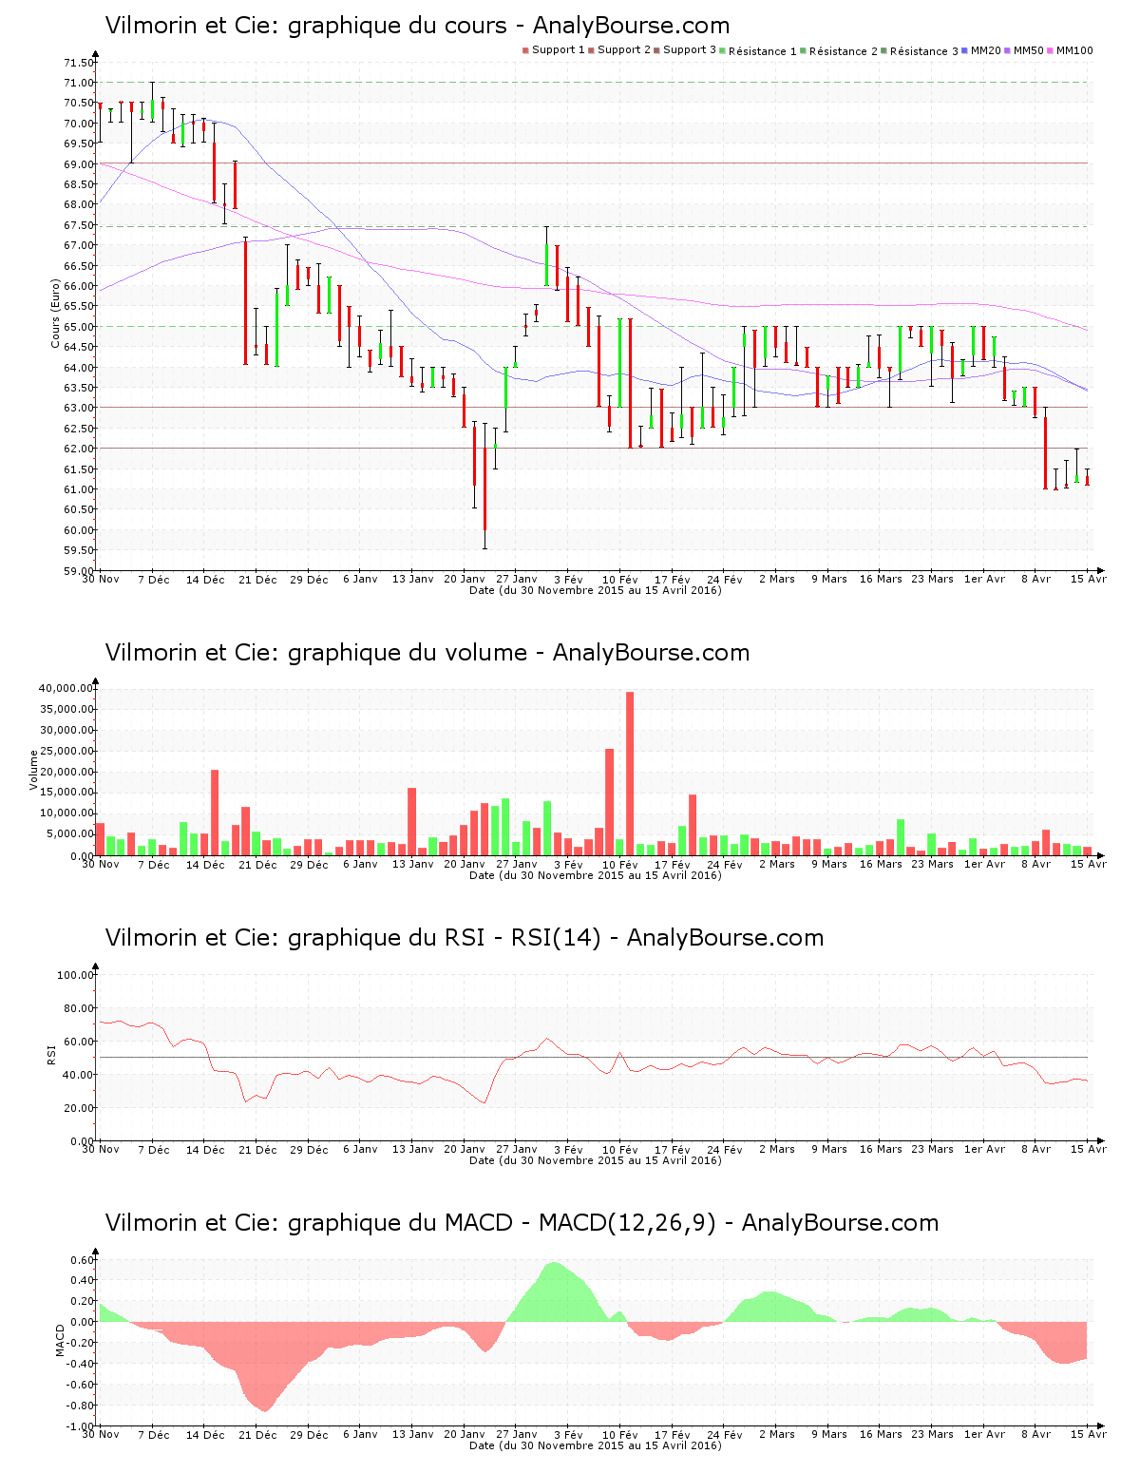This screenshot has width=1140, height=1473.
Task: Select the 'Support 2' legend label
Action: point(624,50)
